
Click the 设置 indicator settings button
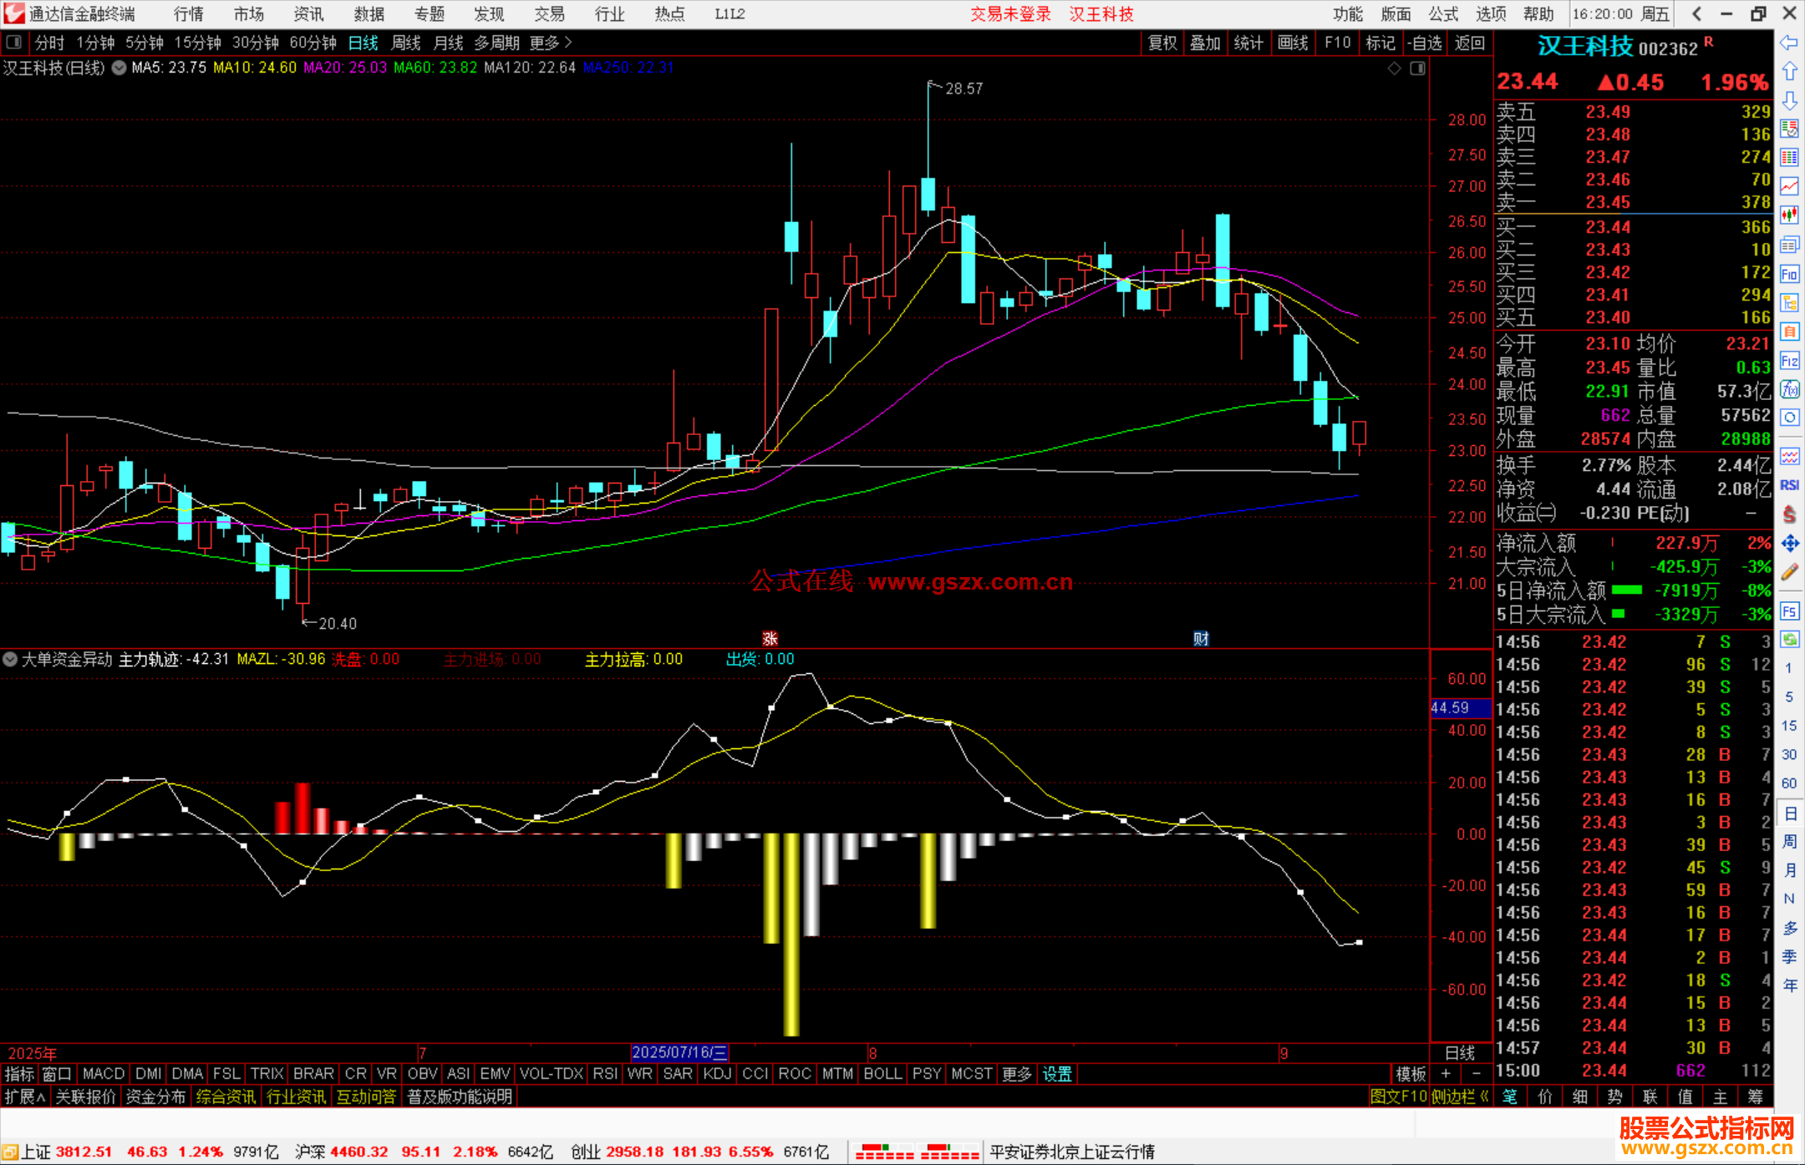(1057, 1074)
